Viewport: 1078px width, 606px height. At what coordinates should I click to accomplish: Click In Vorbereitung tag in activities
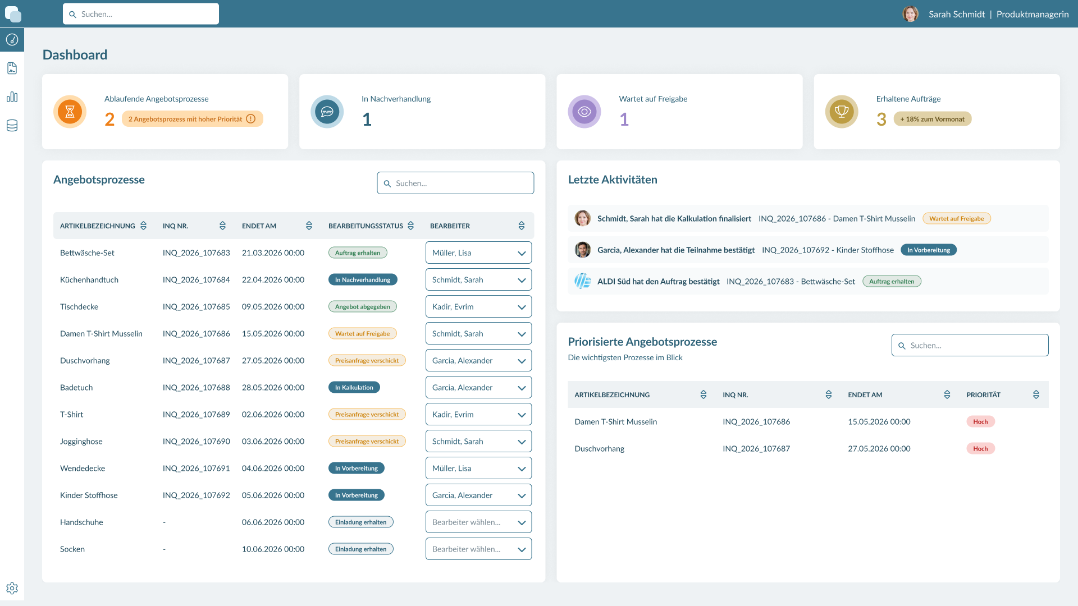click(929, 250)
